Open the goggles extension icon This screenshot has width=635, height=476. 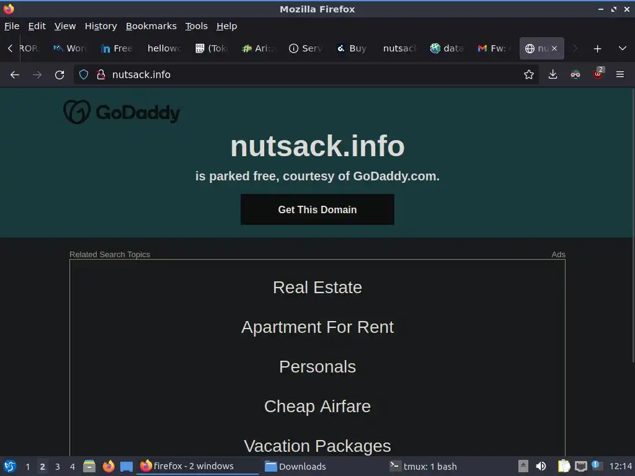click(575, 75)
